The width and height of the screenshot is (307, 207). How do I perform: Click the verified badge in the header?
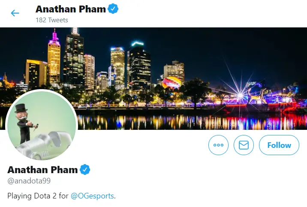click(x=113, y=9)
